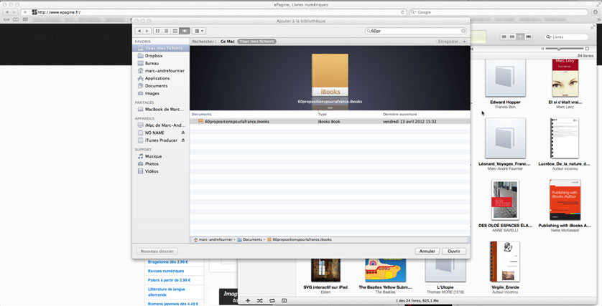Click iTunes Livres search field
The width and height of the screenshot is (602, 306).
[567, 37]
